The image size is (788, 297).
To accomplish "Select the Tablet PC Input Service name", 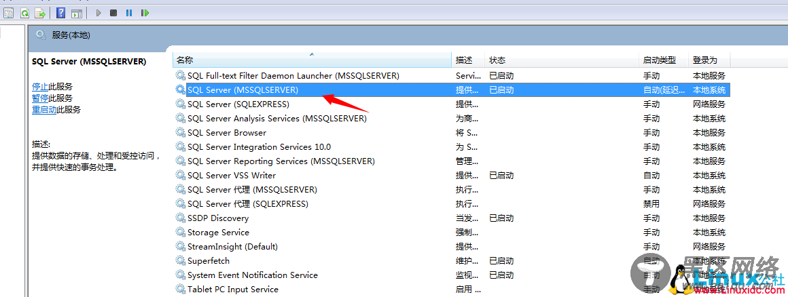I will (233, 289).
